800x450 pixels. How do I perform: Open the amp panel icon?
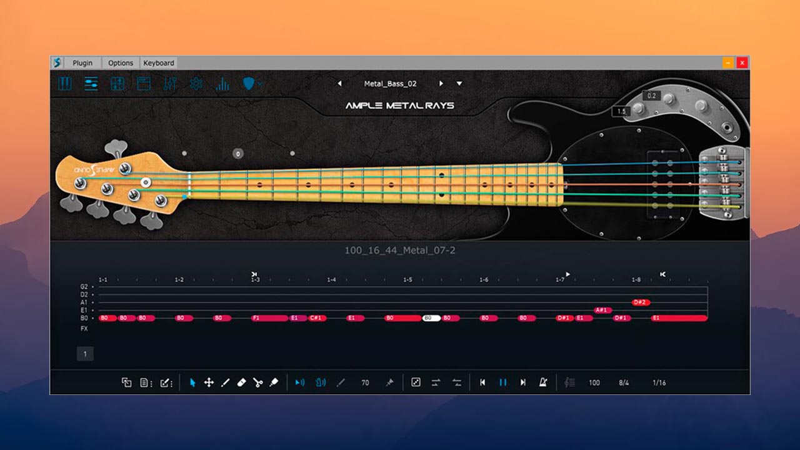point(143,82)
